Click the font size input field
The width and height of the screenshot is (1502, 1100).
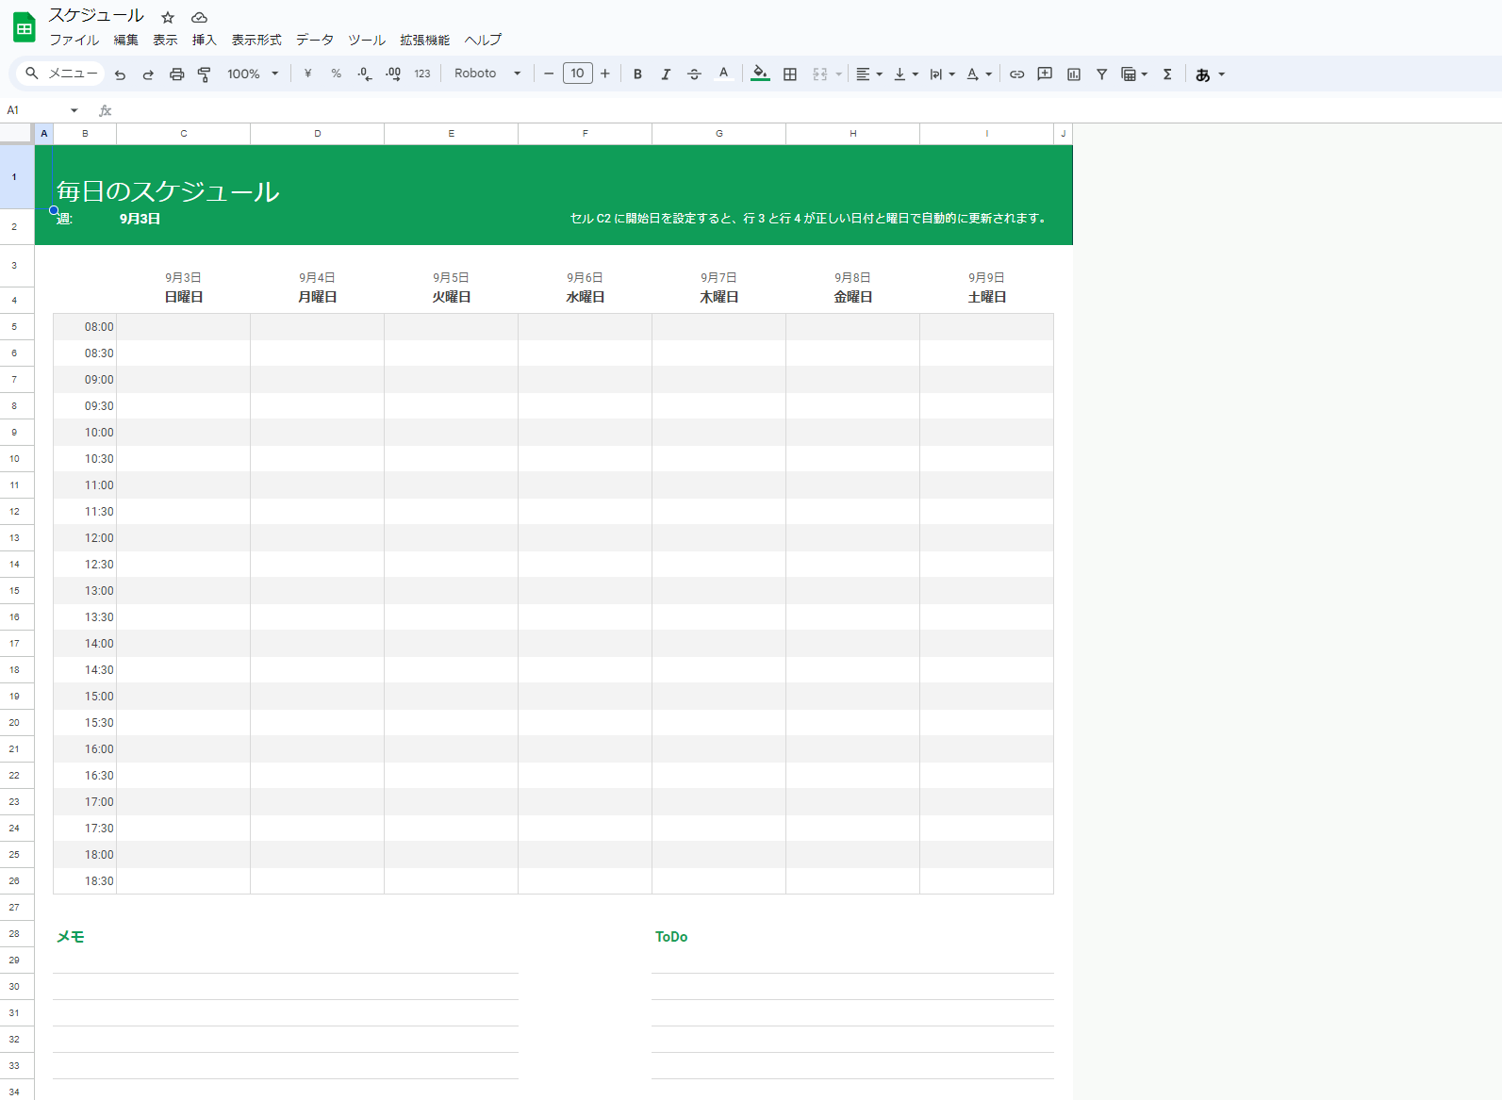[x=577, y=74]
